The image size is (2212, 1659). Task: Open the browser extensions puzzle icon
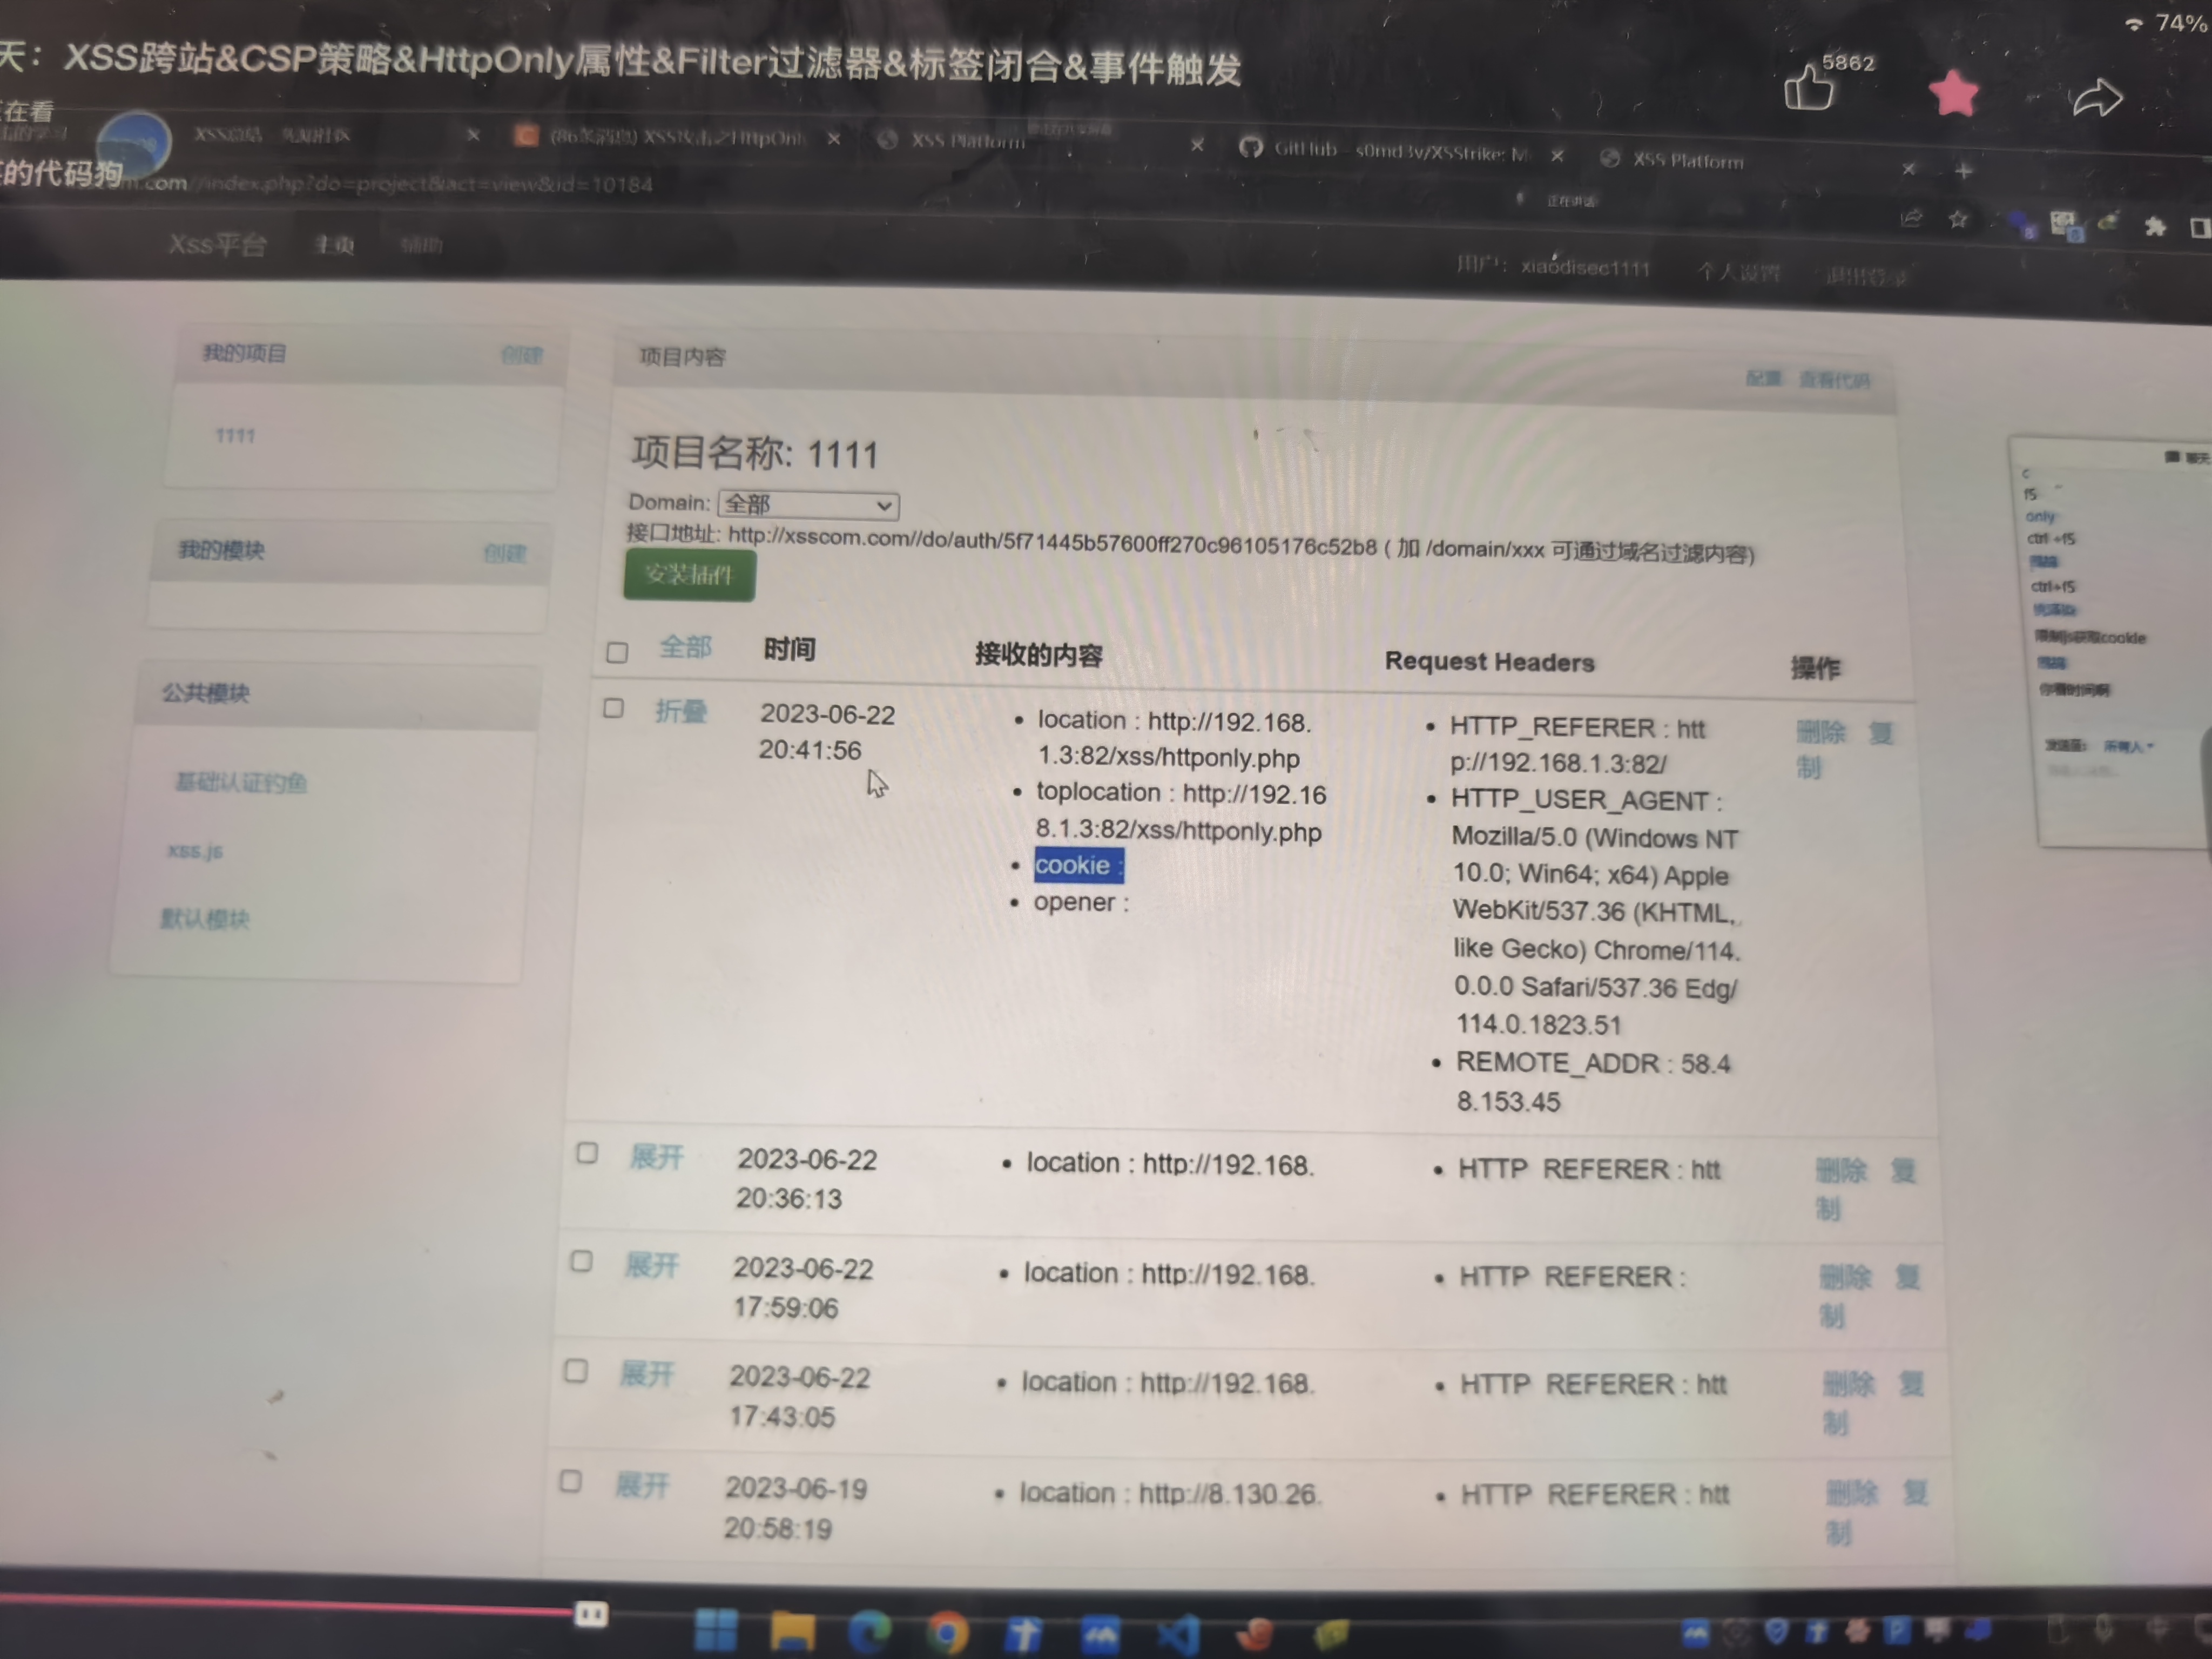point(2155,227)
